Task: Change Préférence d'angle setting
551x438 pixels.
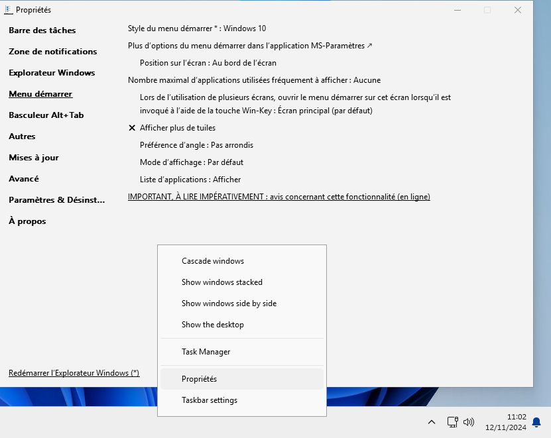Action: point(196,145)
